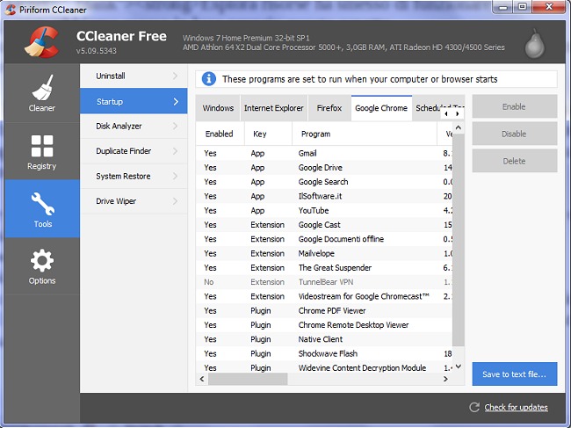Image resolution: width=571 pixels, height=428 pixels.
Task: Click Save to text file button
Action: pos(515,374)
